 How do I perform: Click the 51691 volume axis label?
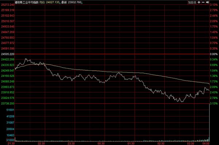click(x=10, y=110)
